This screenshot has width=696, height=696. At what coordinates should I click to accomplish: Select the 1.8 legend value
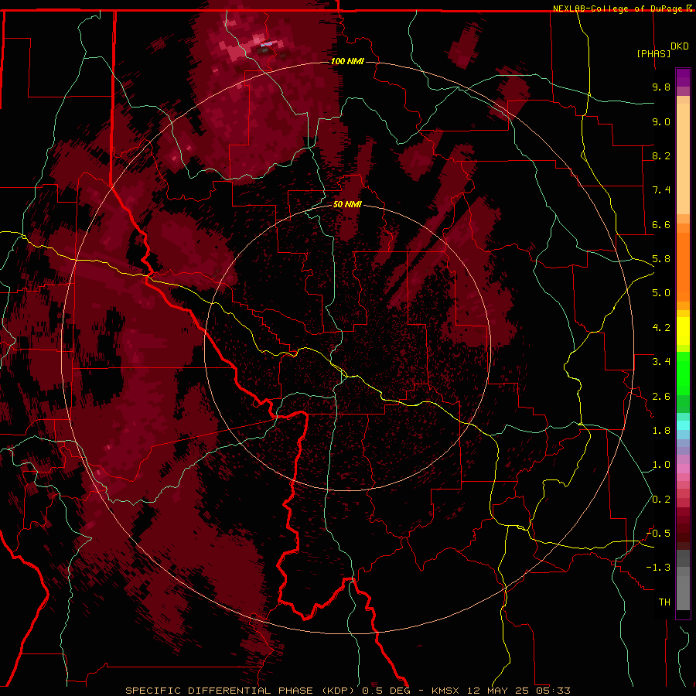[661, 431]
